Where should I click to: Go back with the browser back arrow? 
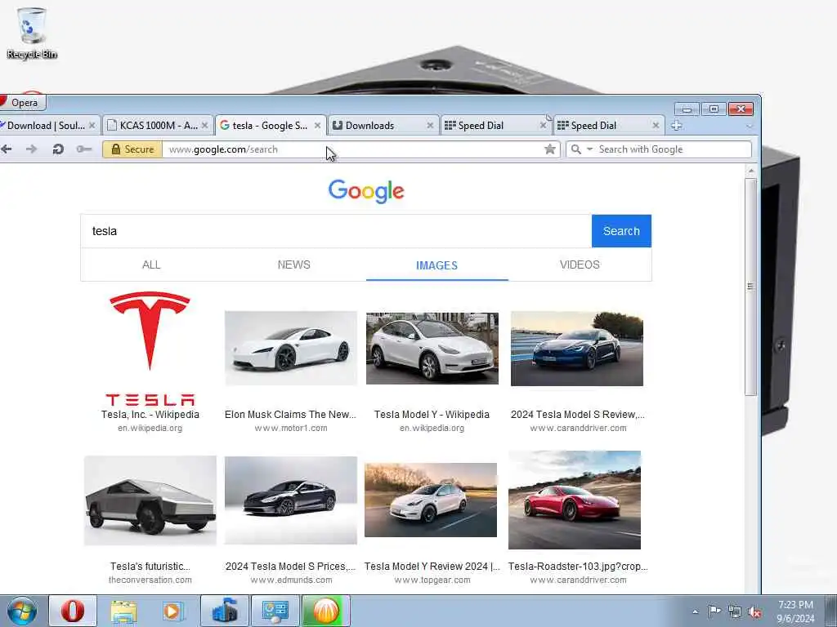click(7, 149)
